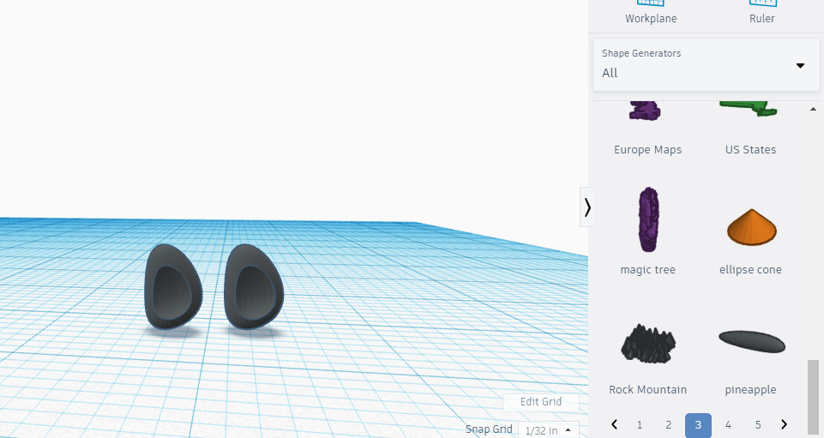Select the right dark teardrop object
Screen dimensions: 824x438
[x=254, y=287]
